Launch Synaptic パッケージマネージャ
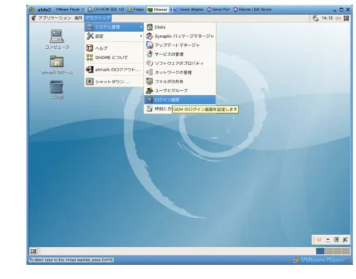 pos(180,36)
